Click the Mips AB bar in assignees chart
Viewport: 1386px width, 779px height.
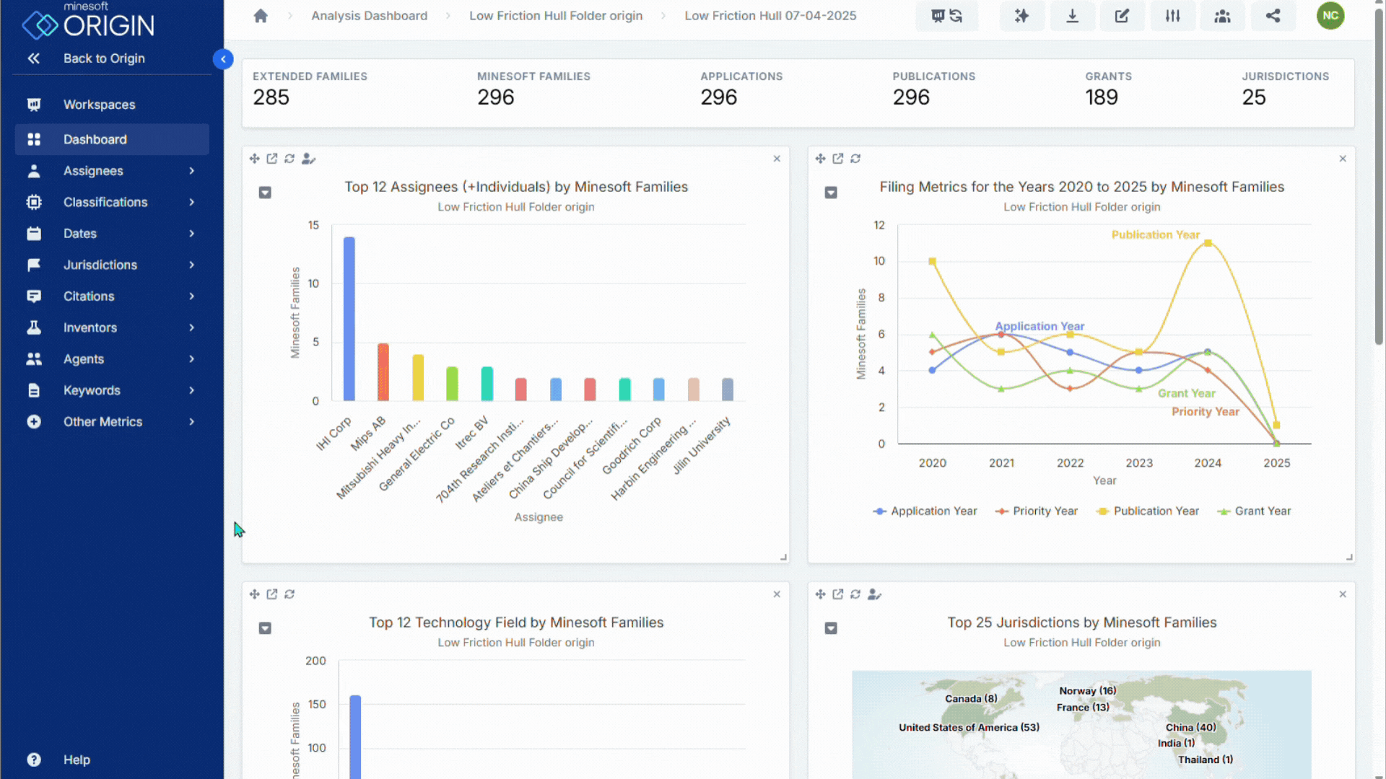tap(383, 372)
